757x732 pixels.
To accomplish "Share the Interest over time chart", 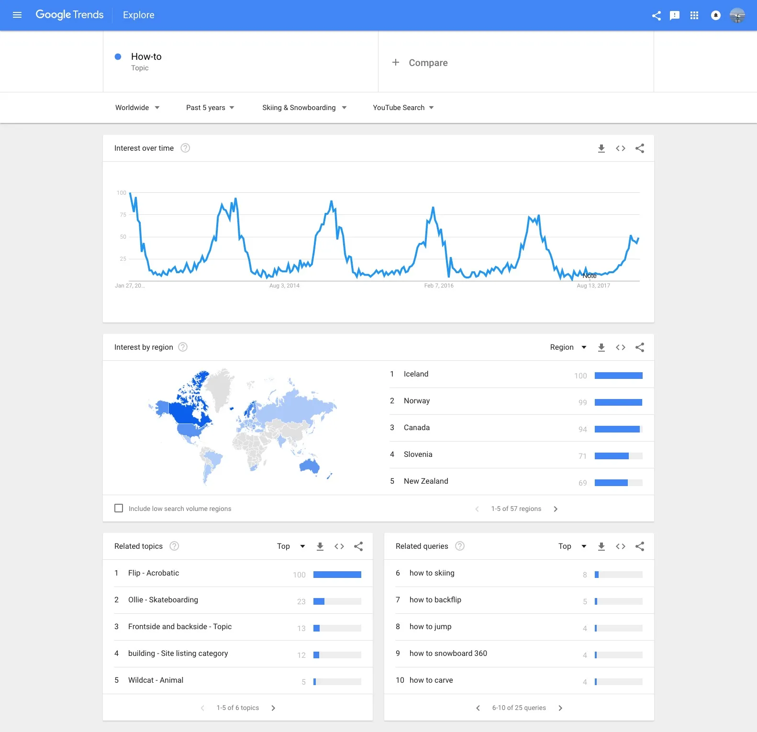I will click(x=640, y=148).
